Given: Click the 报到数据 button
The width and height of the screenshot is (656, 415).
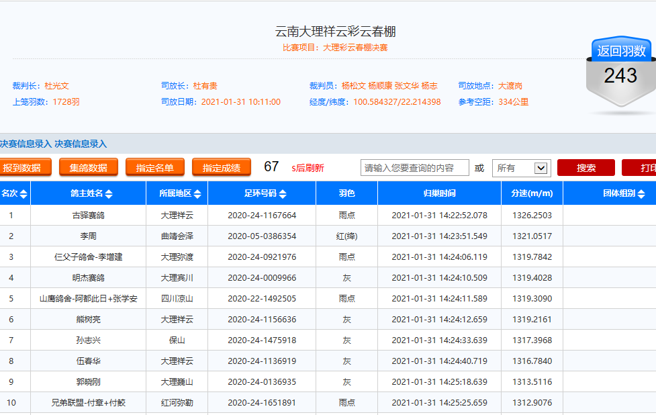Looking at the screenshot, I should coord(26,168).
